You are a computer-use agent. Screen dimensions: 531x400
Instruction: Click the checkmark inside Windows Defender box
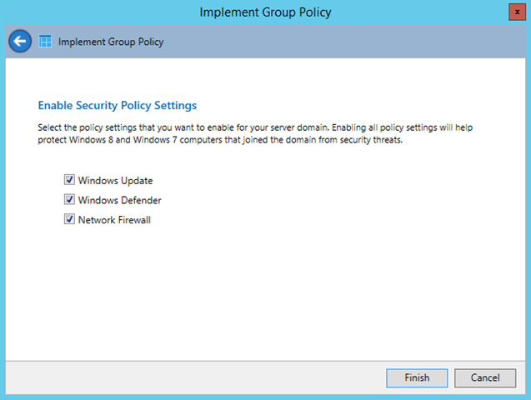pyautogui.click(x=69, y=199)
